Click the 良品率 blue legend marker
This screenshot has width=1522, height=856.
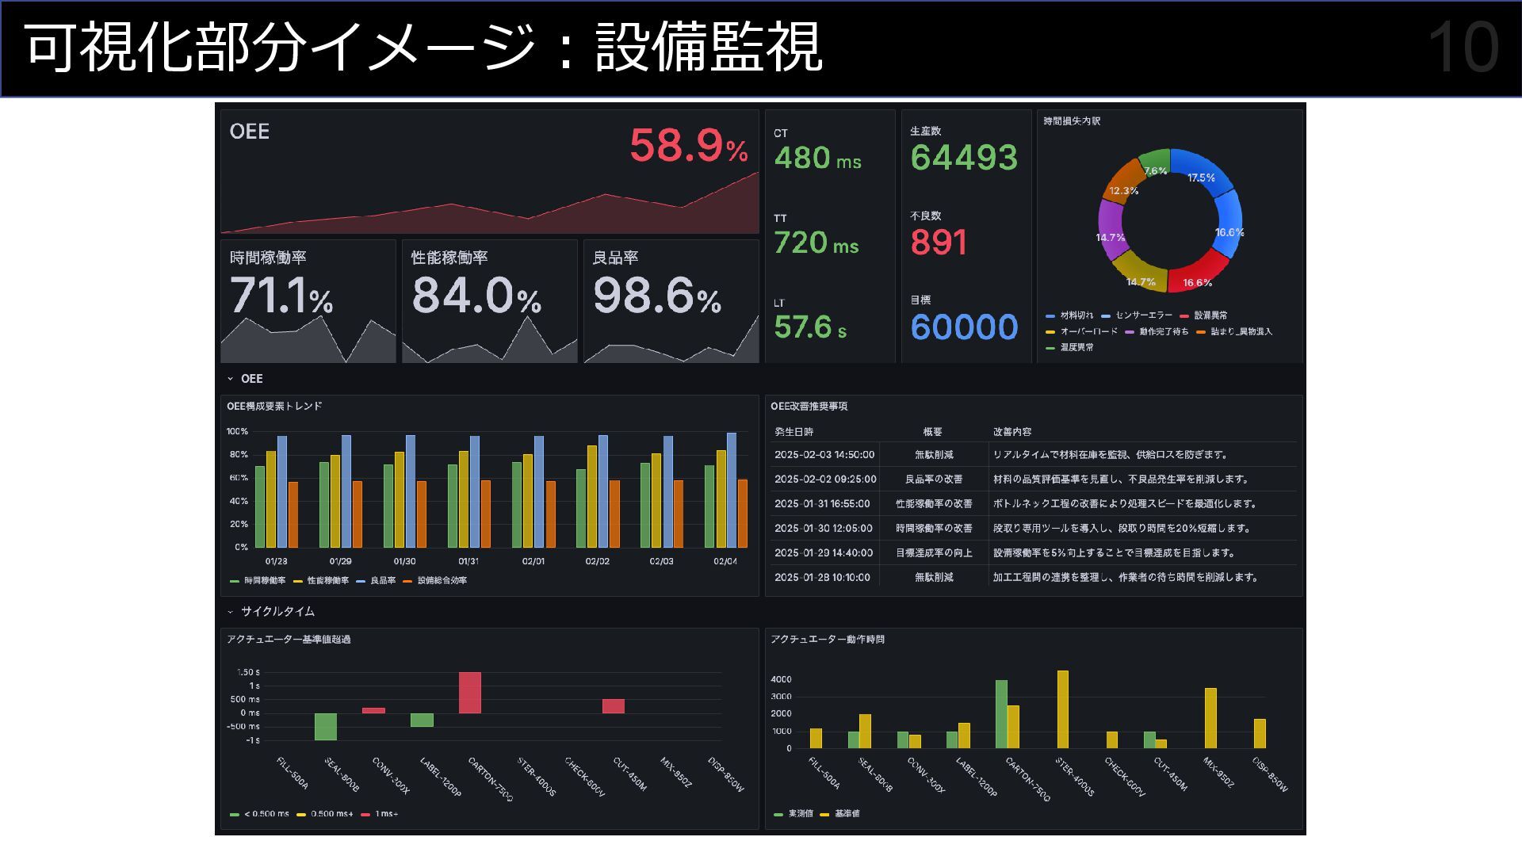[361, 582]
